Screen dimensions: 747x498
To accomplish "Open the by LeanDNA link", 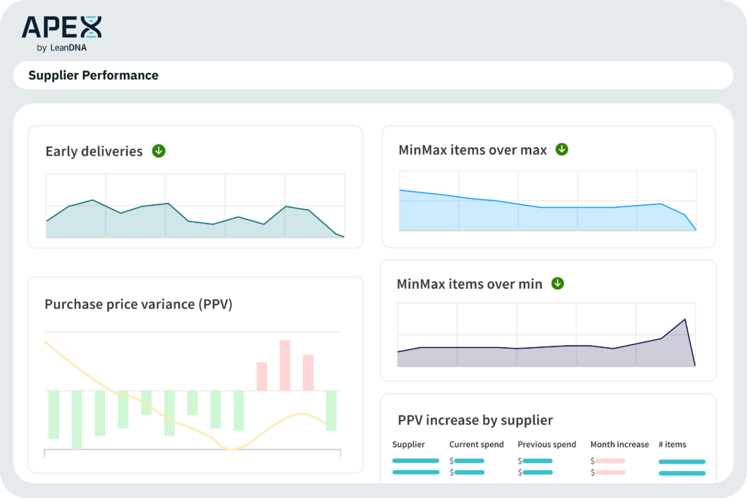I will click(x=61, y=46).
